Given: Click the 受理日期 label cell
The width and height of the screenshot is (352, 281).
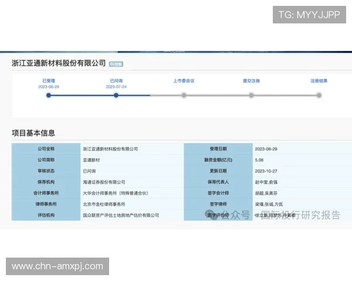Looking at the screenshot, I should pos(218,149).
